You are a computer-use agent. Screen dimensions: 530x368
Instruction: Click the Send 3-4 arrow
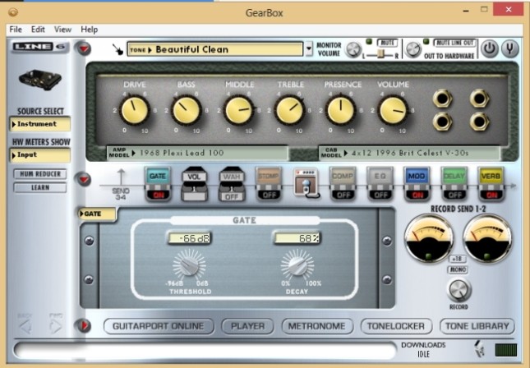click(x=121, y=177)
